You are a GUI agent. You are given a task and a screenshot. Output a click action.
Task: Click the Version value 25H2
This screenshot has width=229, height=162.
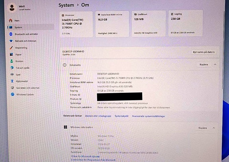[100, 140]
